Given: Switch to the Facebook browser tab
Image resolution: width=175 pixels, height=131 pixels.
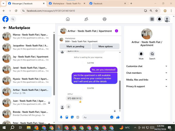Looking at the screenshot, I should point(108,3).
